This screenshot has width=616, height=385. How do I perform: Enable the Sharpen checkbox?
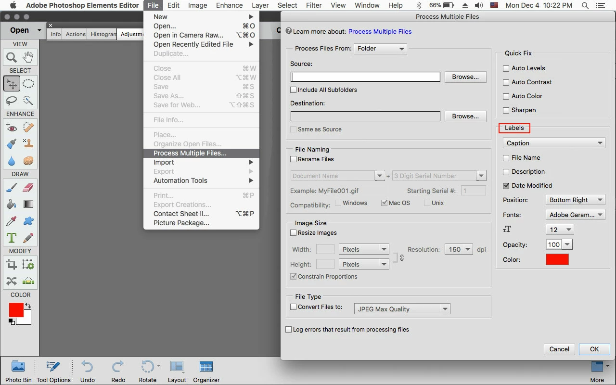tap(506, 110)
